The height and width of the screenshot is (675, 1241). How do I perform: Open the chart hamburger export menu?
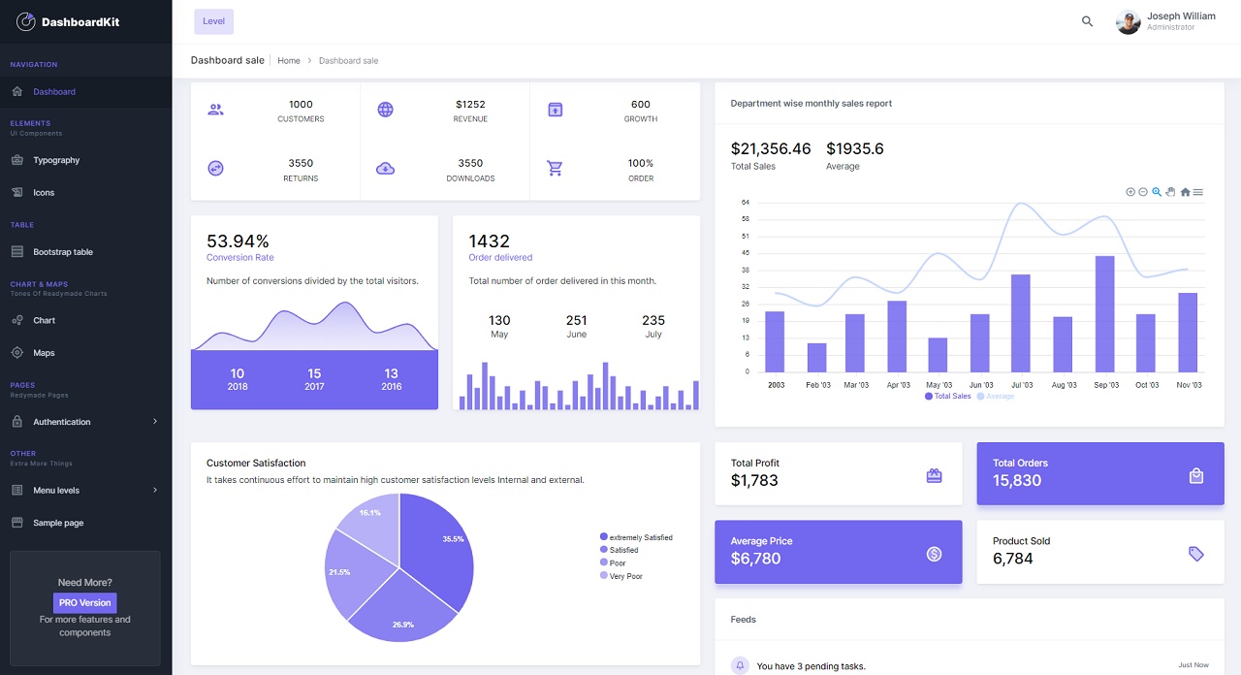click(x=1199, y=192)
